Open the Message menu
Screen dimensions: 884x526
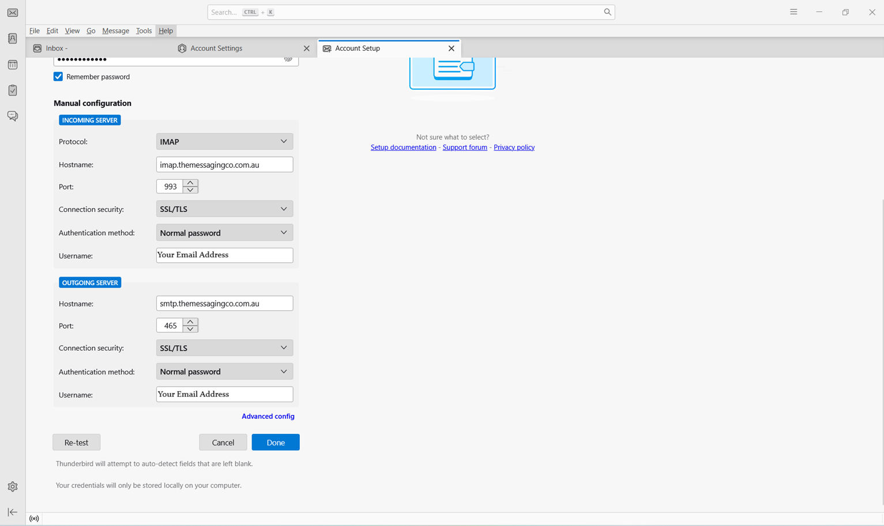116,31
